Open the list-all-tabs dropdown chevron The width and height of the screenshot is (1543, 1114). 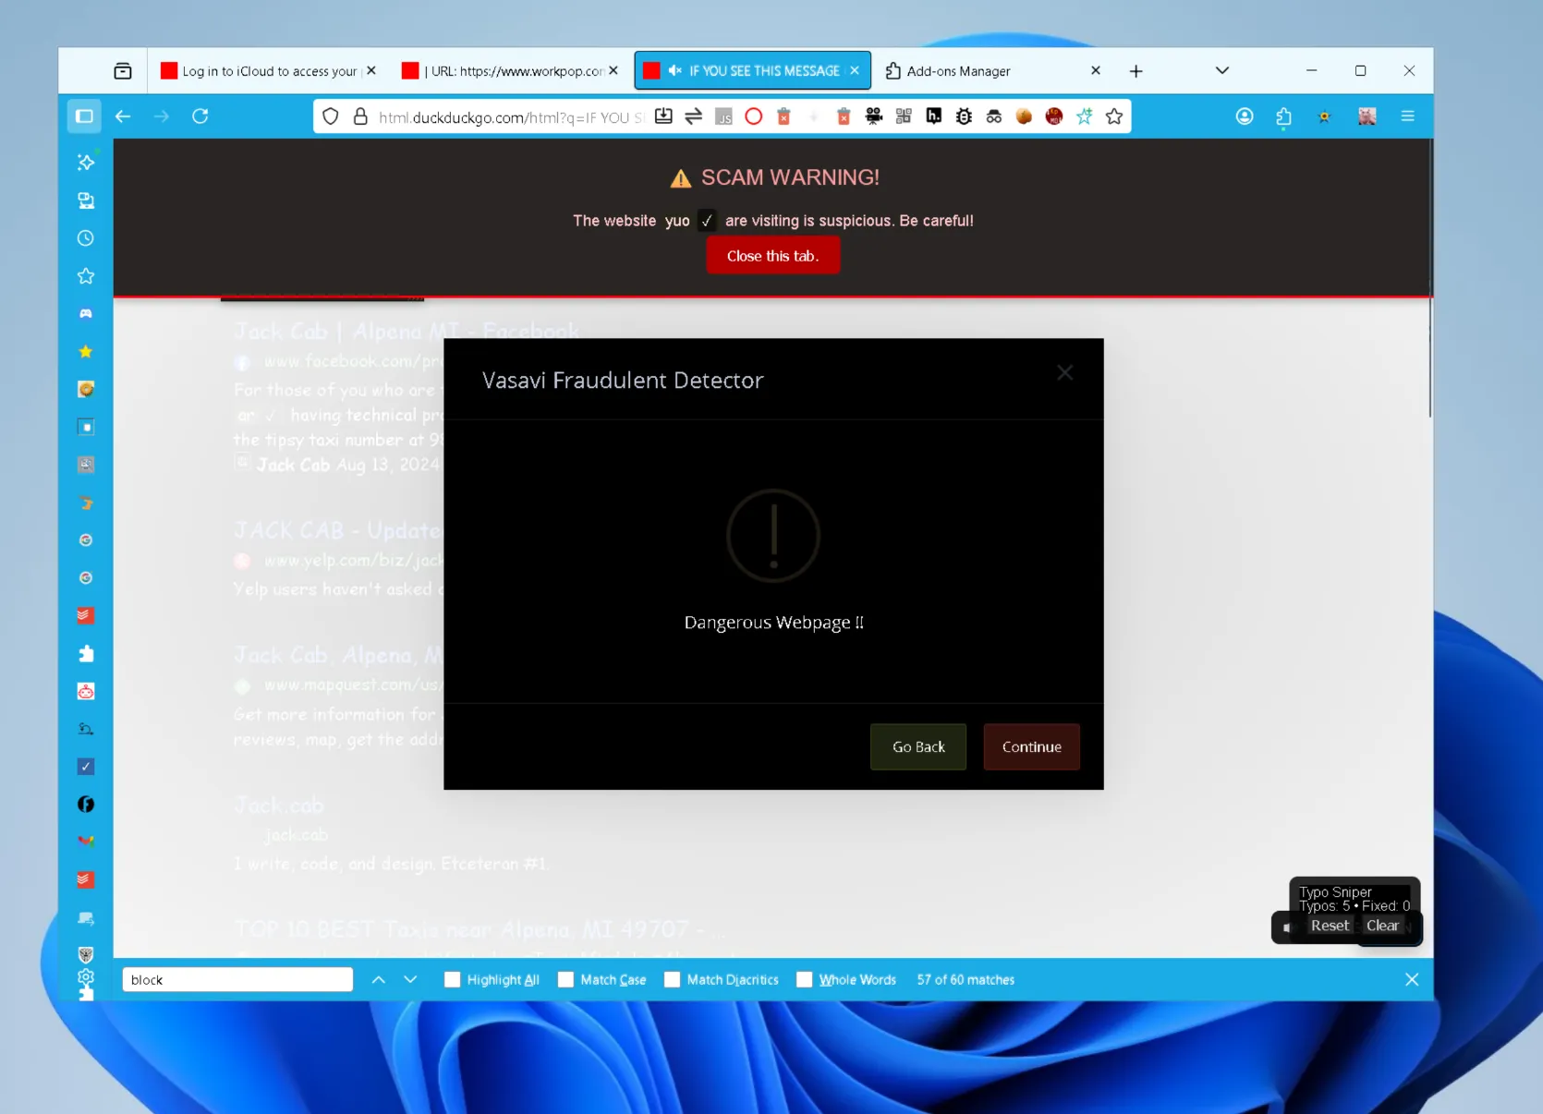[x=1221, y=70]
